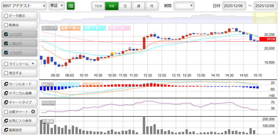Image resolution: width=279 pixels, height=136 pixels.
Task: Open 画面設定 screen settings
Action: 19,130
